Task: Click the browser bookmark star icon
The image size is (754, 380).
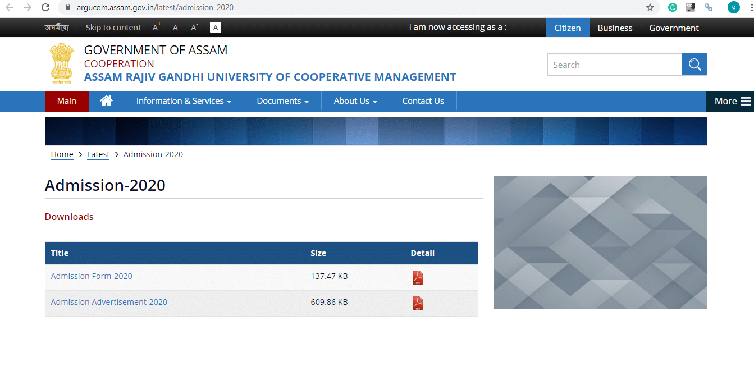Action: (x=650, y=7)
